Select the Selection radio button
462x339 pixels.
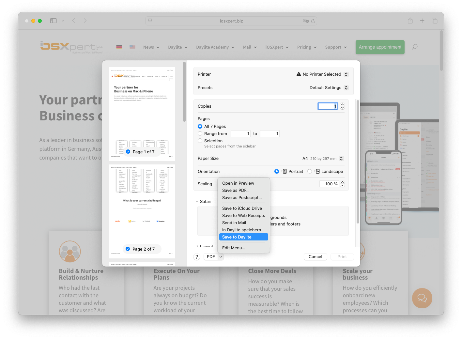coord(200,141)
